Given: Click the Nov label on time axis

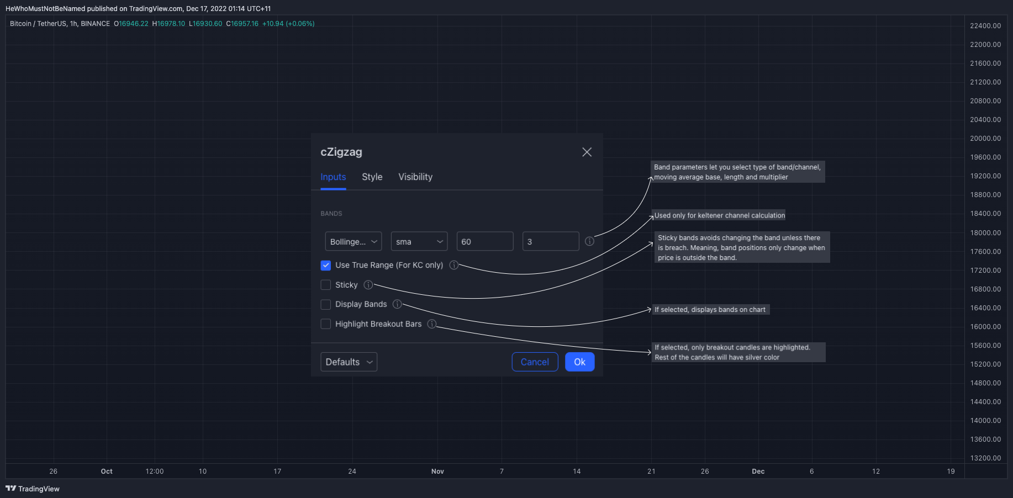Looking at the screenshot, I should click(x=437, y=471).
